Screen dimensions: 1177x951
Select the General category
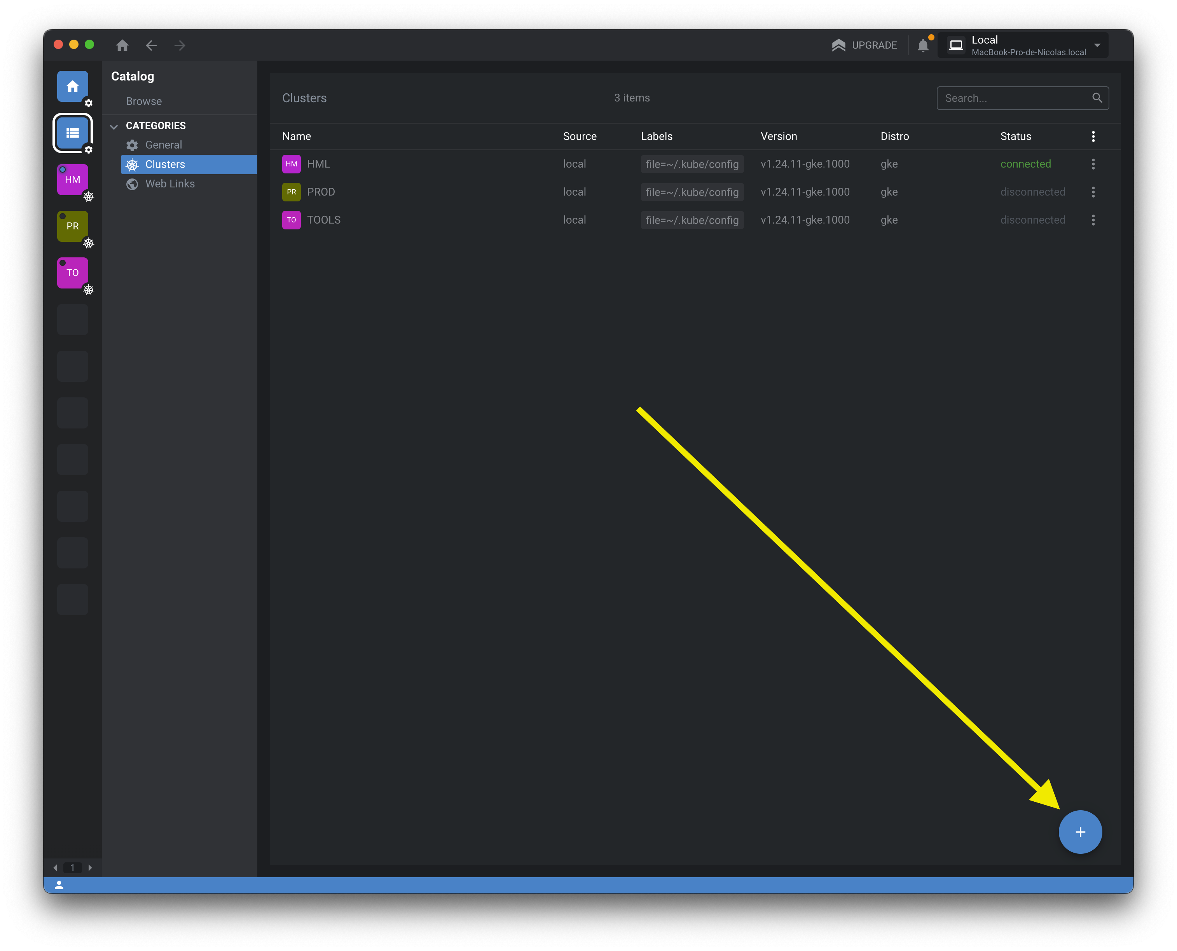click(163, 145)
